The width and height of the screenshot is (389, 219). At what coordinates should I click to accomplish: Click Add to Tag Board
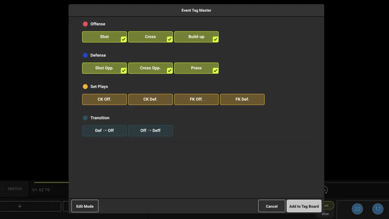click(304, 206)
